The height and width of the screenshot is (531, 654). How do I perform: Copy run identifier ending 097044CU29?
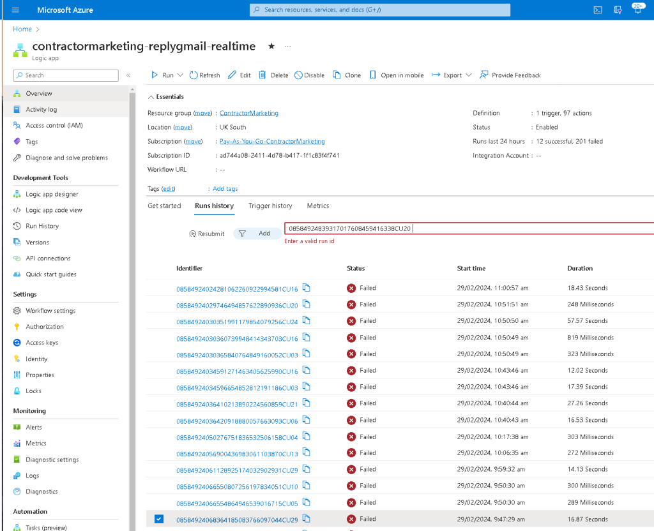tap(307, 518)
